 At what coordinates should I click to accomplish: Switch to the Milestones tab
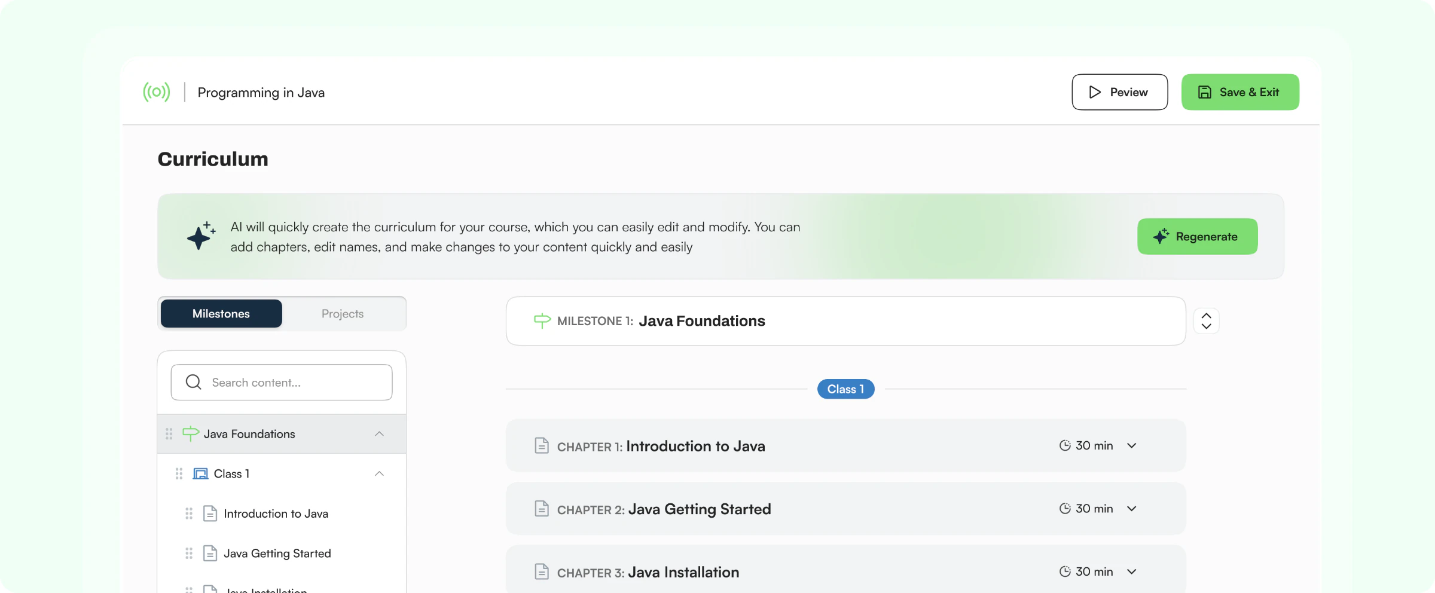click(221, 314)
